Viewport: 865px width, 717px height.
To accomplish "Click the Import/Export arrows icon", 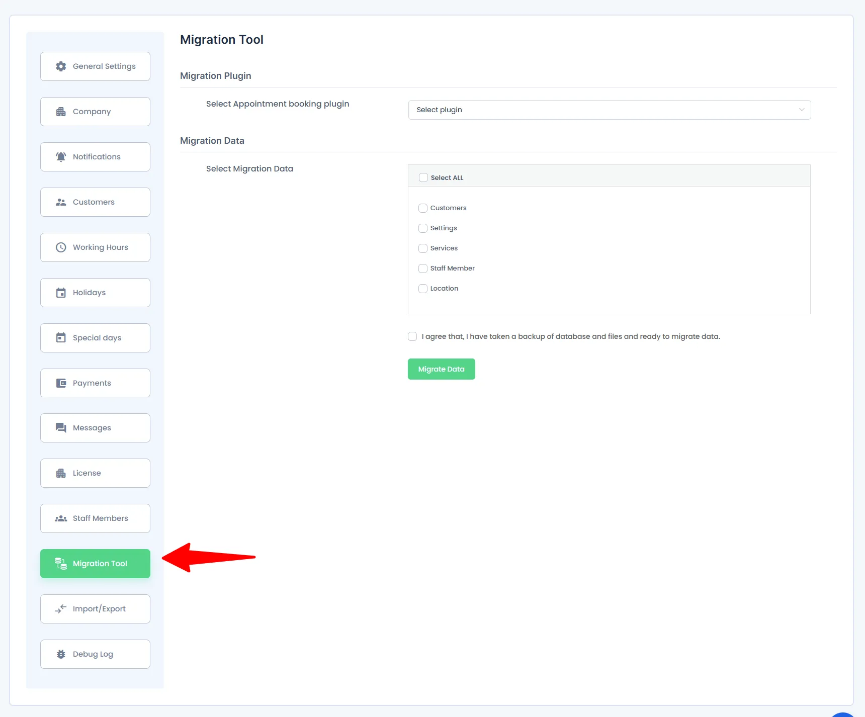I will tap(61, 609).
